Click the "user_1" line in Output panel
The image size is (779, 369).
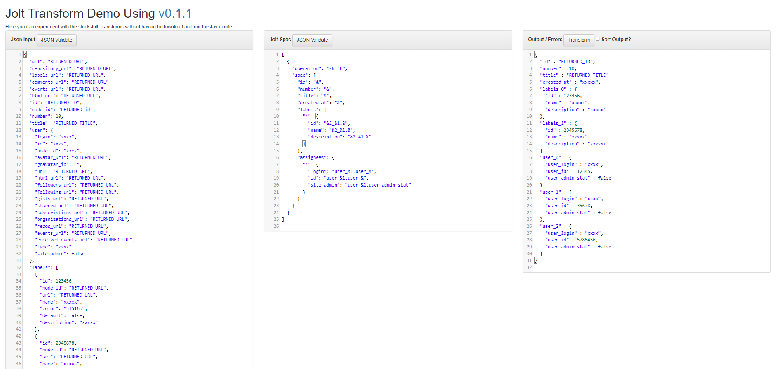556,192
